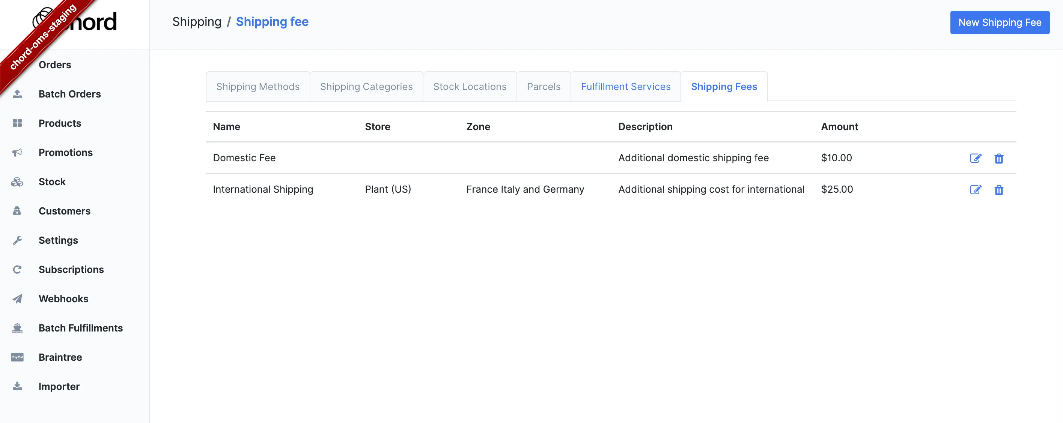Click the Customers sidebar icon
Viewport: 1063px width, 423px height.
click(x=17, y=211)
